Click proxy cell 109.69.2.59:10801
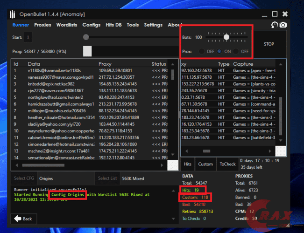 tap(115, 71)
